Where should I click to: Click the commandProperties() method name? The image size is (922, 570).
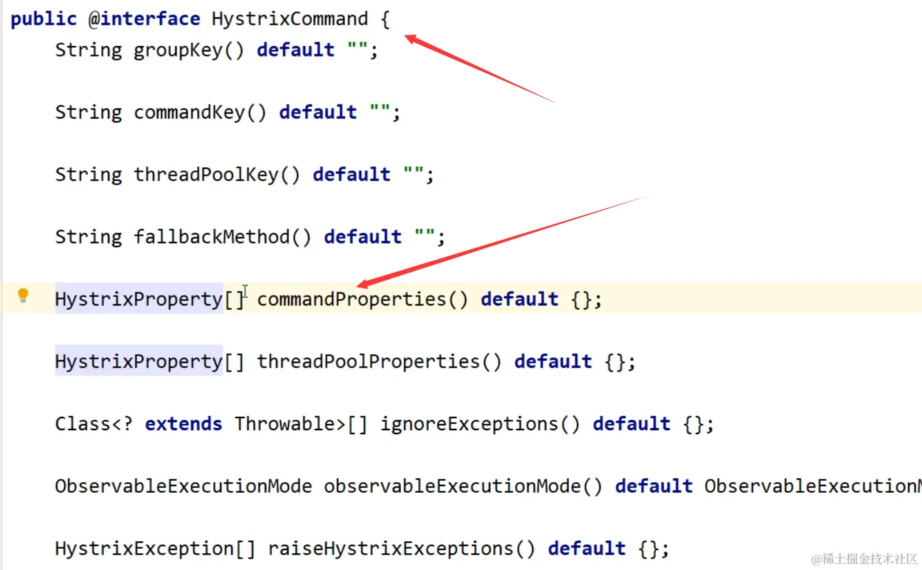tap(363, 299)
